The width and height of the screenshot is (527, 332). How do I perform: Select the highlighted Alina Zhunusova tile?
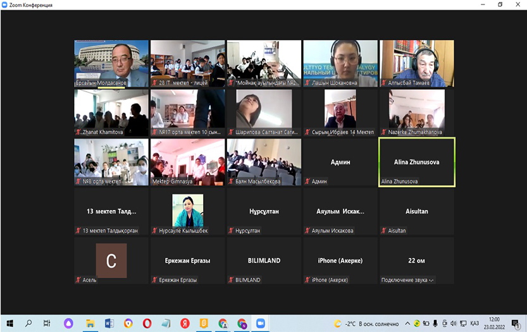(416, 163)
